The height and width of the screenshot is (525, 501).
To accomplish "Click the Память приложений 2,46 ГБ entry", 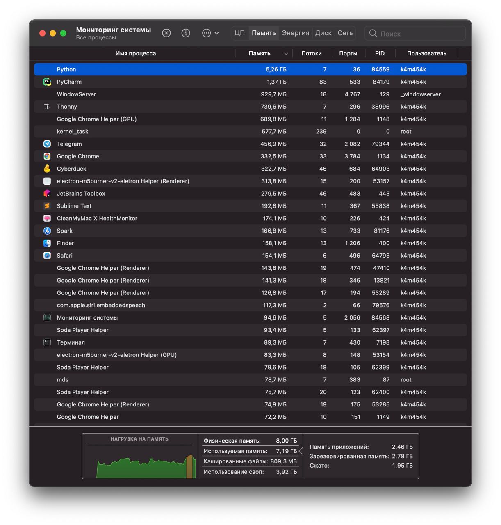I will (361, 447).
